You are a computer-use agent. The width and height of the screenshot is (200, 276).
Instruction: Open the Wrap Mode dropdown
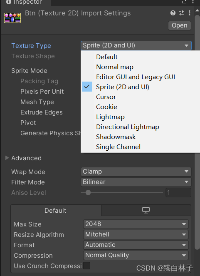click(x=136, y=172)
